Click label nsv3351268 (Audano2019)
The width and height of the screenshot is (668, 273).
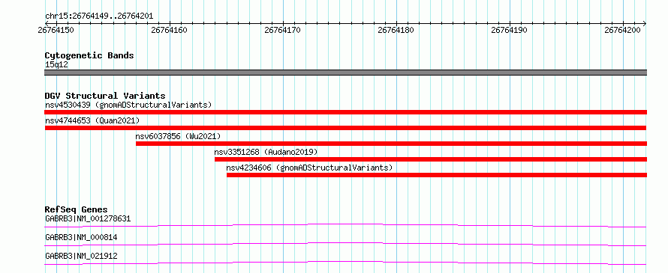coord(266,152)
